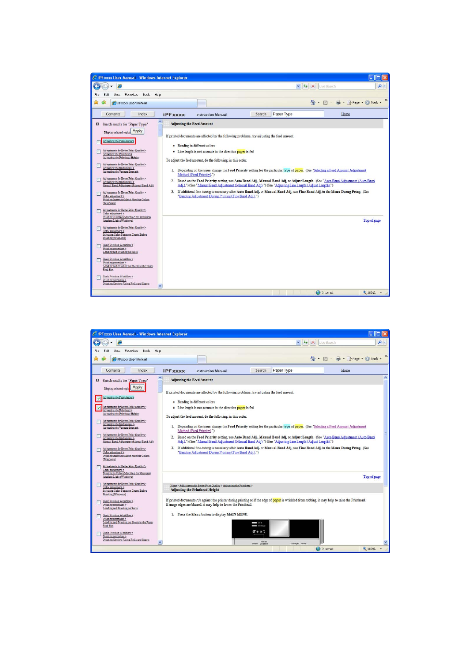
Task: Click the IPFxxxx User Manual tab in lower window
Action: point(153,360)
